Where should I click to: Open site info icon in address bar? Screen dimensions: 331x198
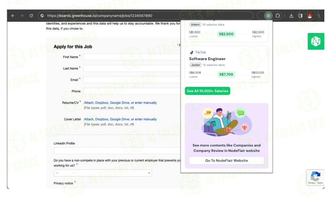42,16
